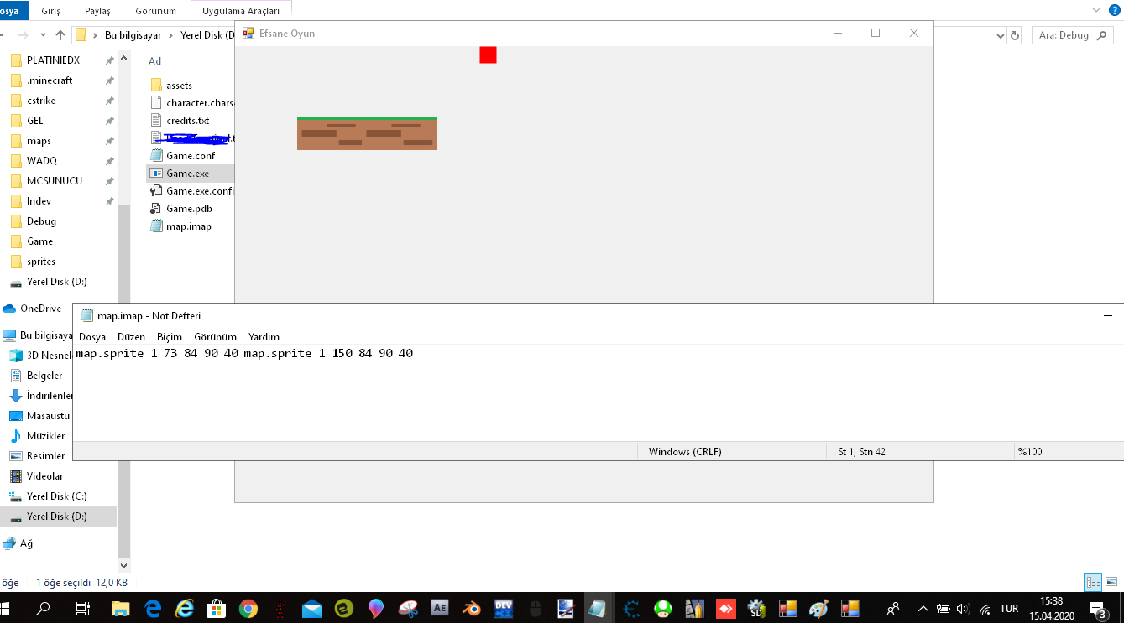Open the Uygulama Araçları ribbon tab
The image size is (1124, 623).
click(x=241, y=11)
